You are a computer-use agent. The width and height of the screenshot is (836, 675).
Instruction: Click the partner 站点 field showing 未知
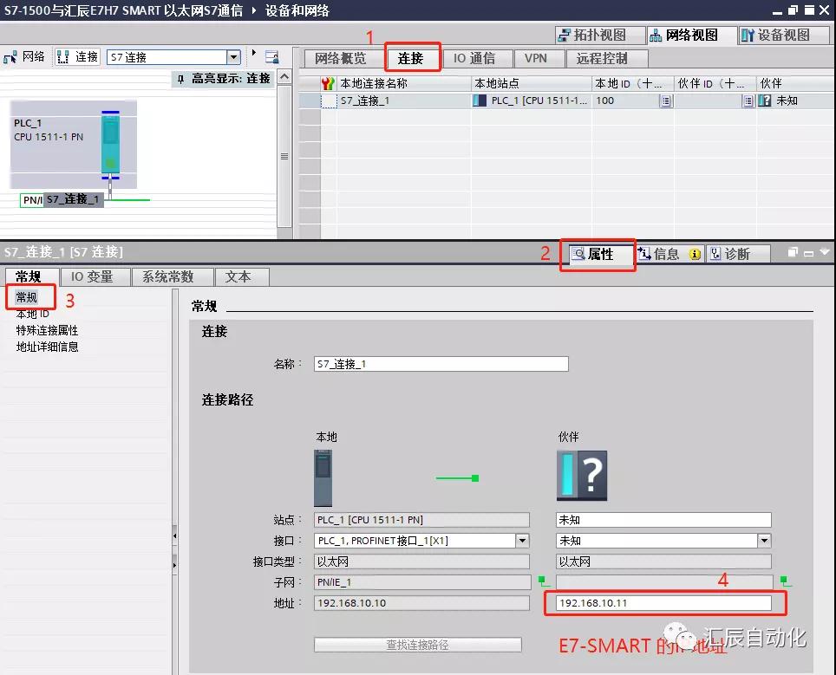point(663,520)
